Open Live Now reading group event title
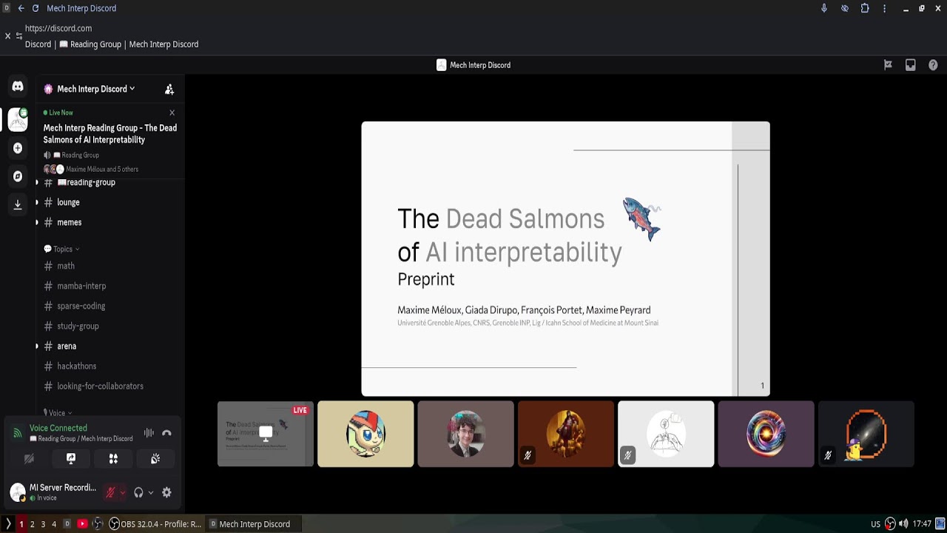Screen dimensions: 947x533 [110, 133]
